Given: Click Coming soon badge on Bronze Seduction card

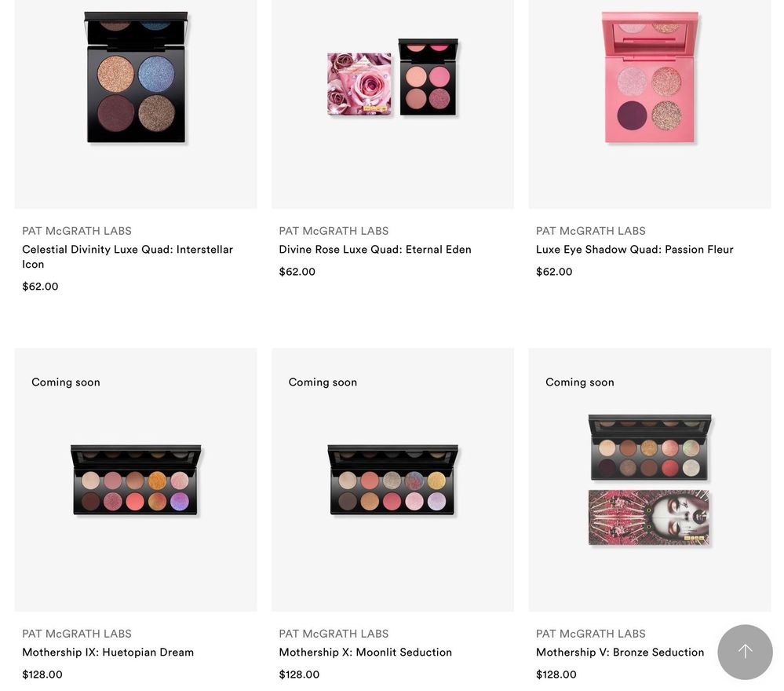Looking at the screenshot, I should 580,382.
